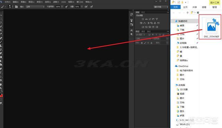Toggle airbrush build-up in options bar
The height and width of the screenshot is (128, 222).
[86, 7]
